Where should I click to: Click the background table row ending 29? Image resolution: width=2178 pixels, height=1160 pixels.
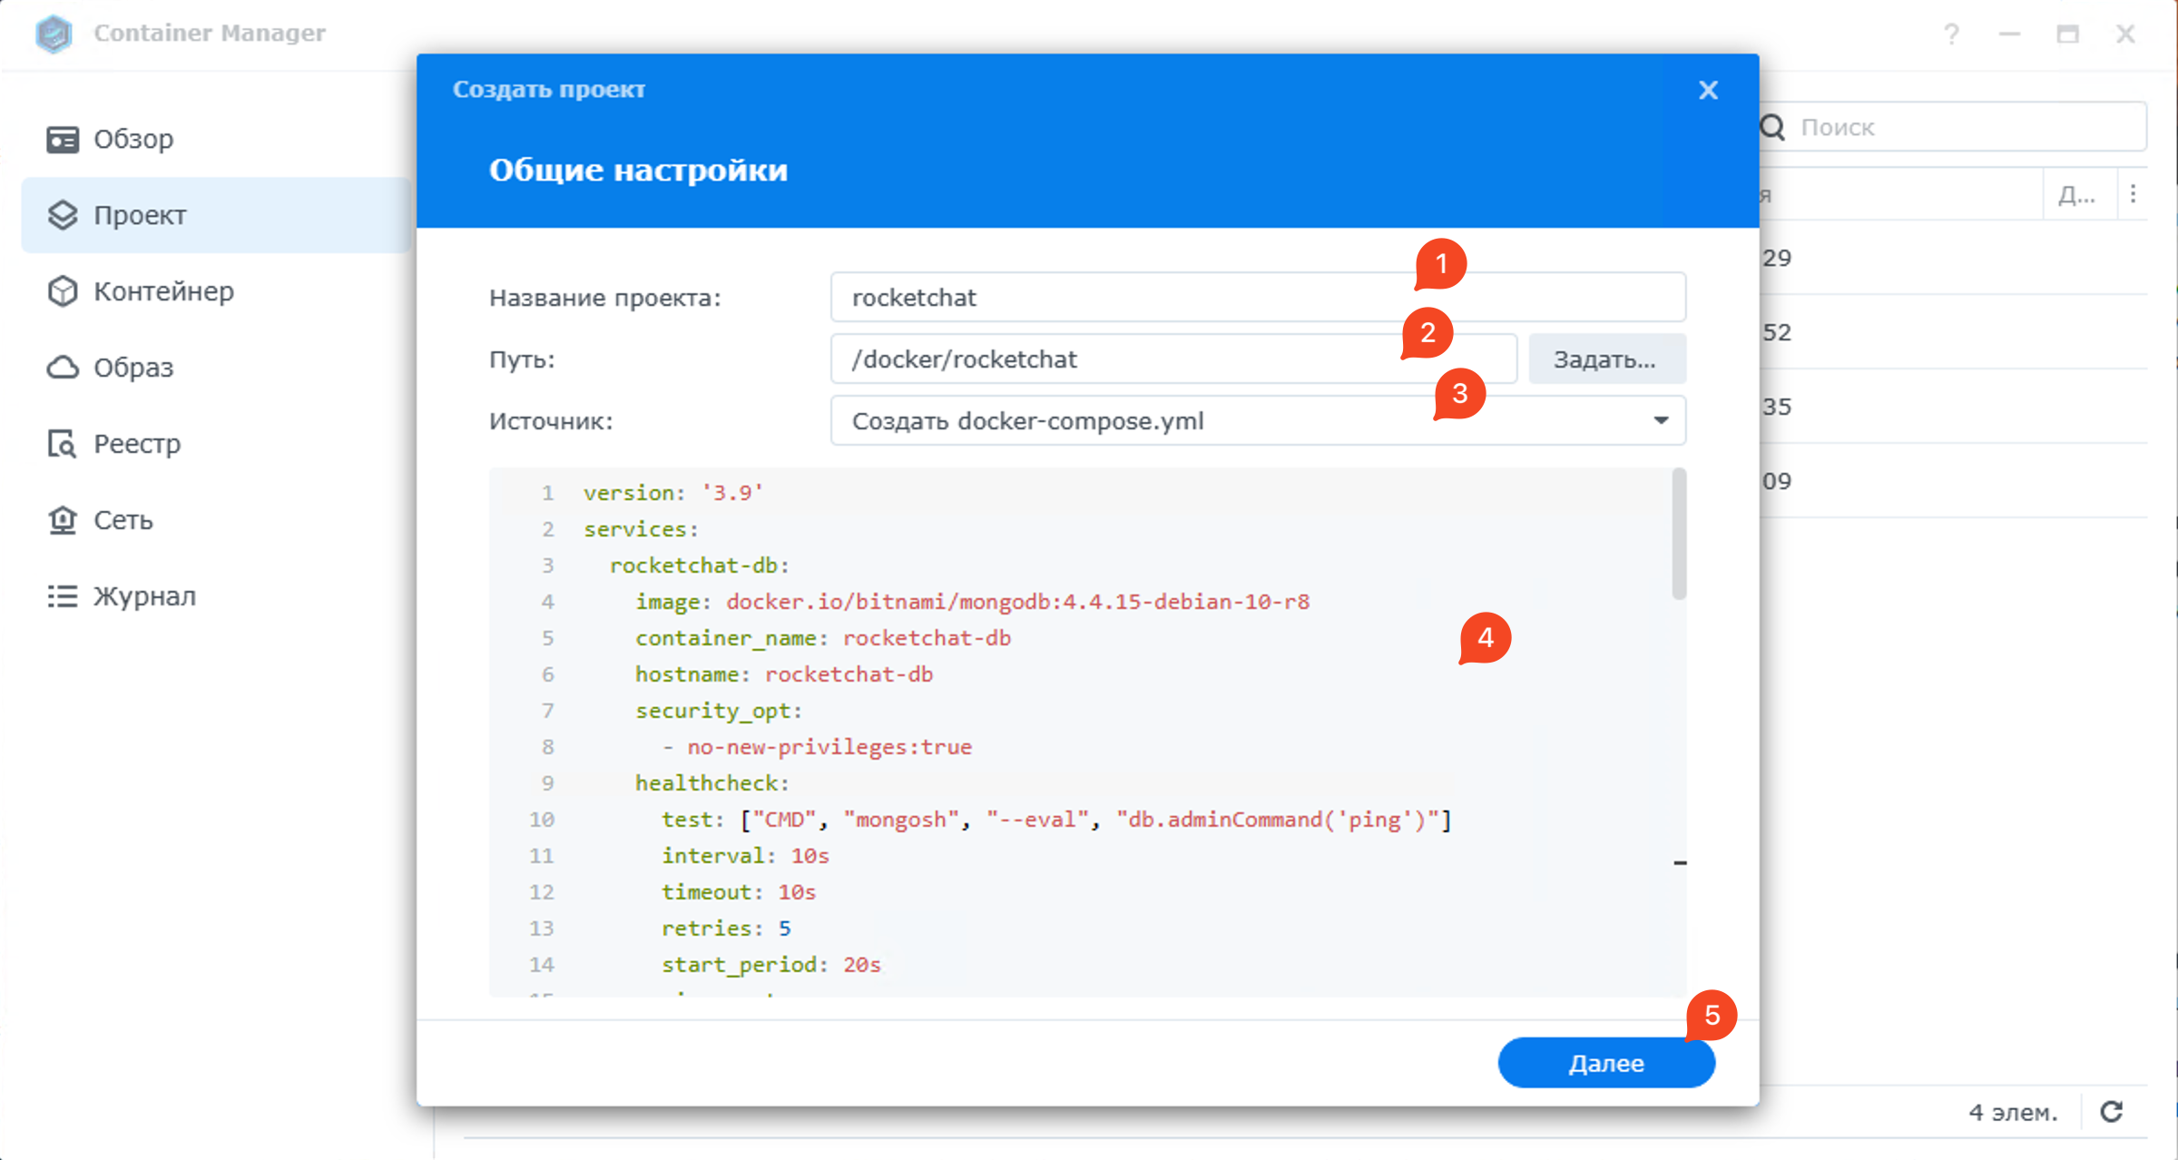tap(1953, 258)
